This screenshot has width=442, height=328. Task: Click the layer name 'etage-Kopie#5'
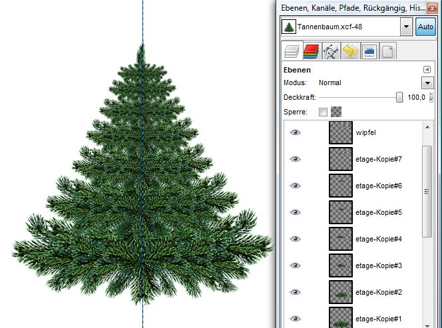pyautogui.click(x=379, y=212)
